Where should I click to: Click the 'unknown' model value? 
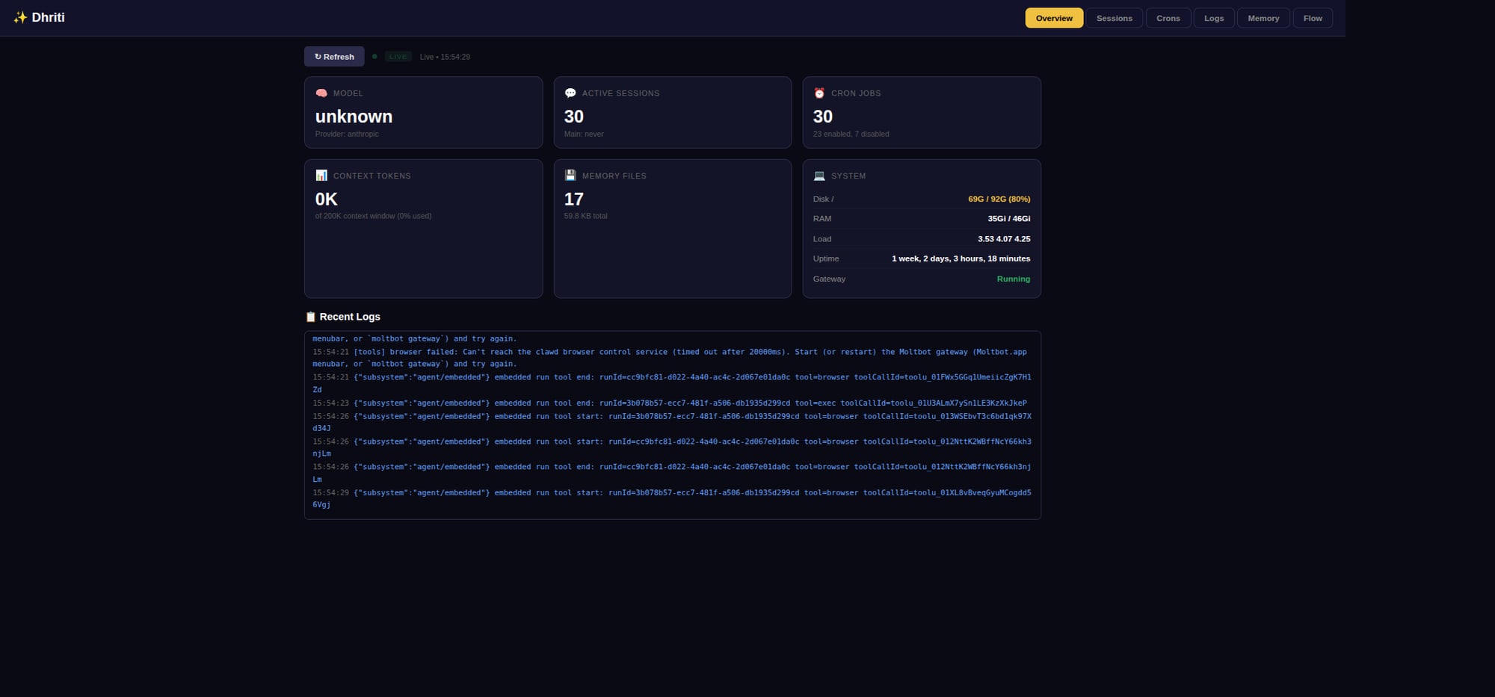pyautogui.click(x=354, y=117)
